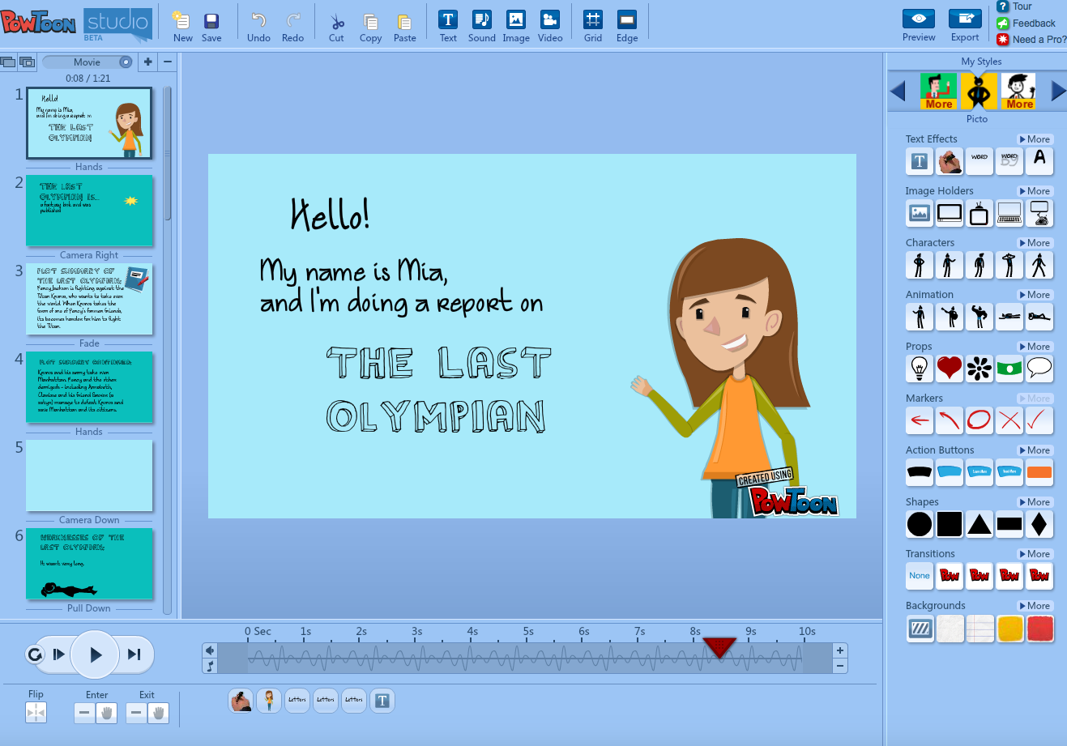Insert the red arrow marker
The width and height of the screenshot is (1067, 746).
coord(920,421)
